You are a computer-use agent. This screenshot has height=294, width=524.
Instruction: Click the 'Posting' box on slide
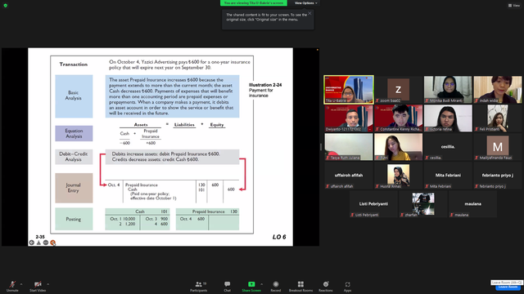point(74,219)
